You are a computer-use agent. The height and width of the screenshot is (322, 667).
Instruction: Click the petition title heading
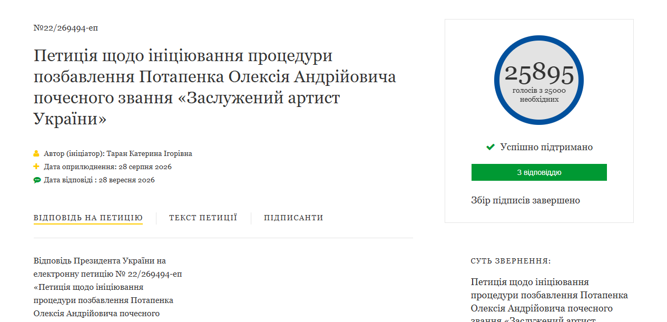coord(215,87)
